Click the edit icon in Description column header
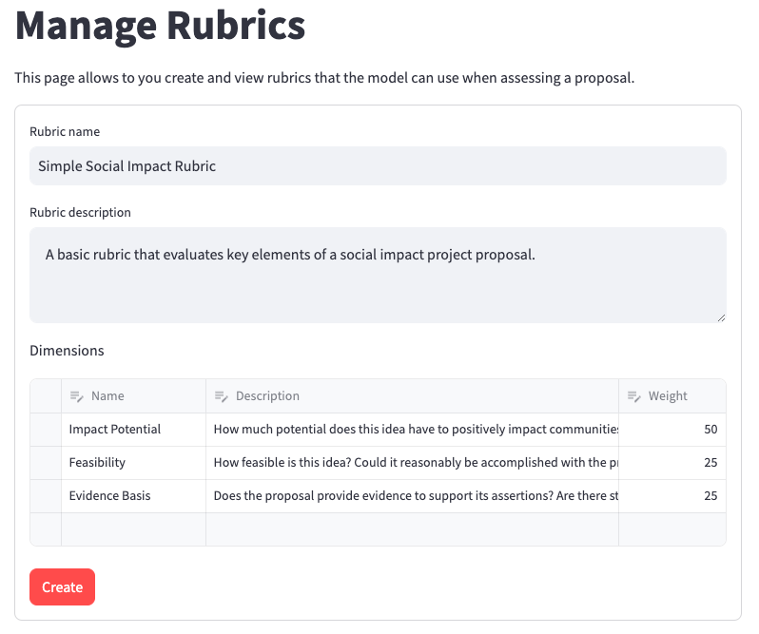Image resolution: width=759 pixels, height=634 pixels. tap(222, 396)
